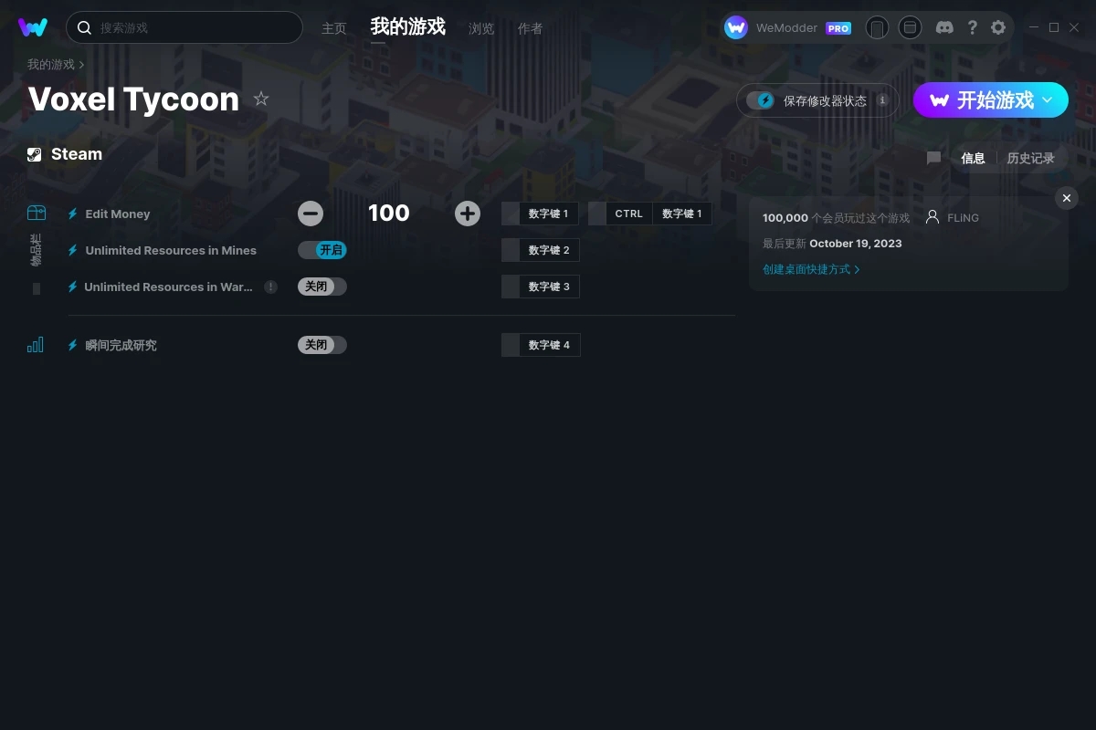Click the Edit Money value 100

point(389,214)
